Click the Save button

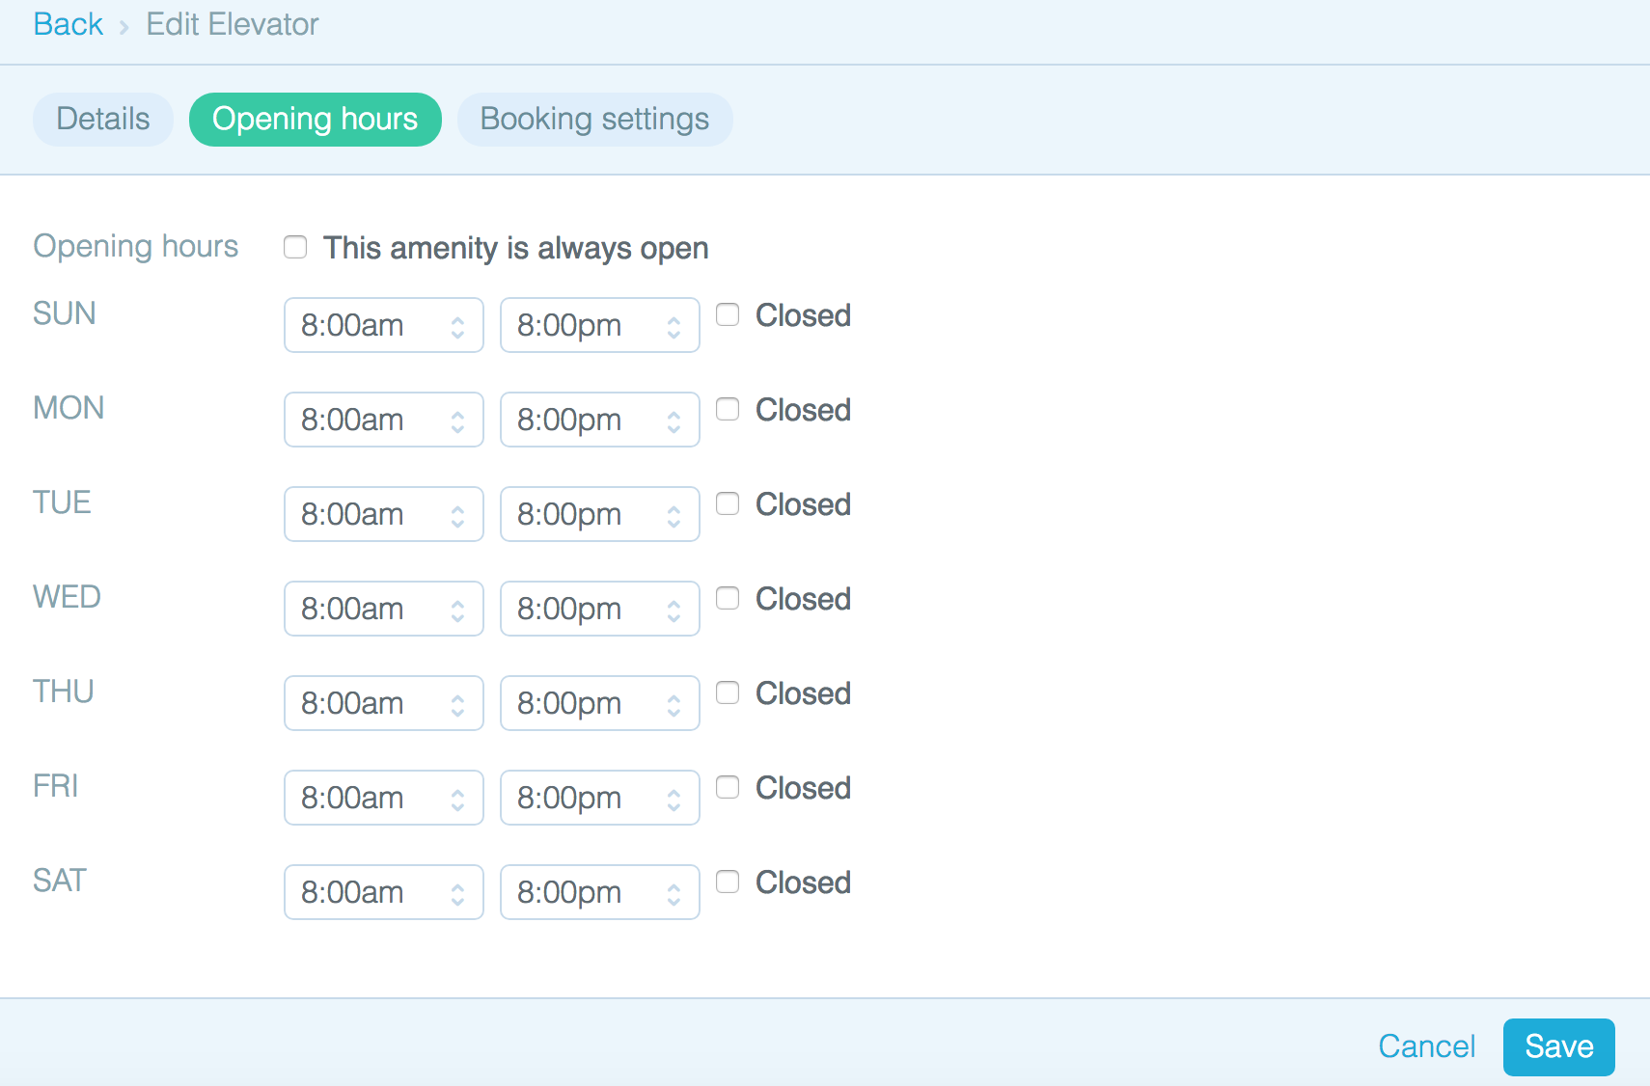1558,1046
